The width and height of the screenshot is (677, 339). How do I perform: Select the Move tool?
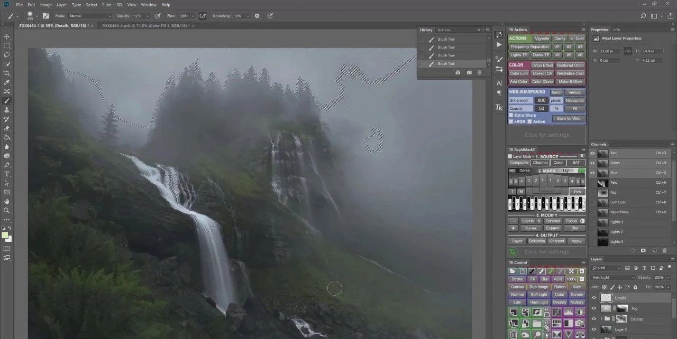pyautogui.click(x=7, y=37)
